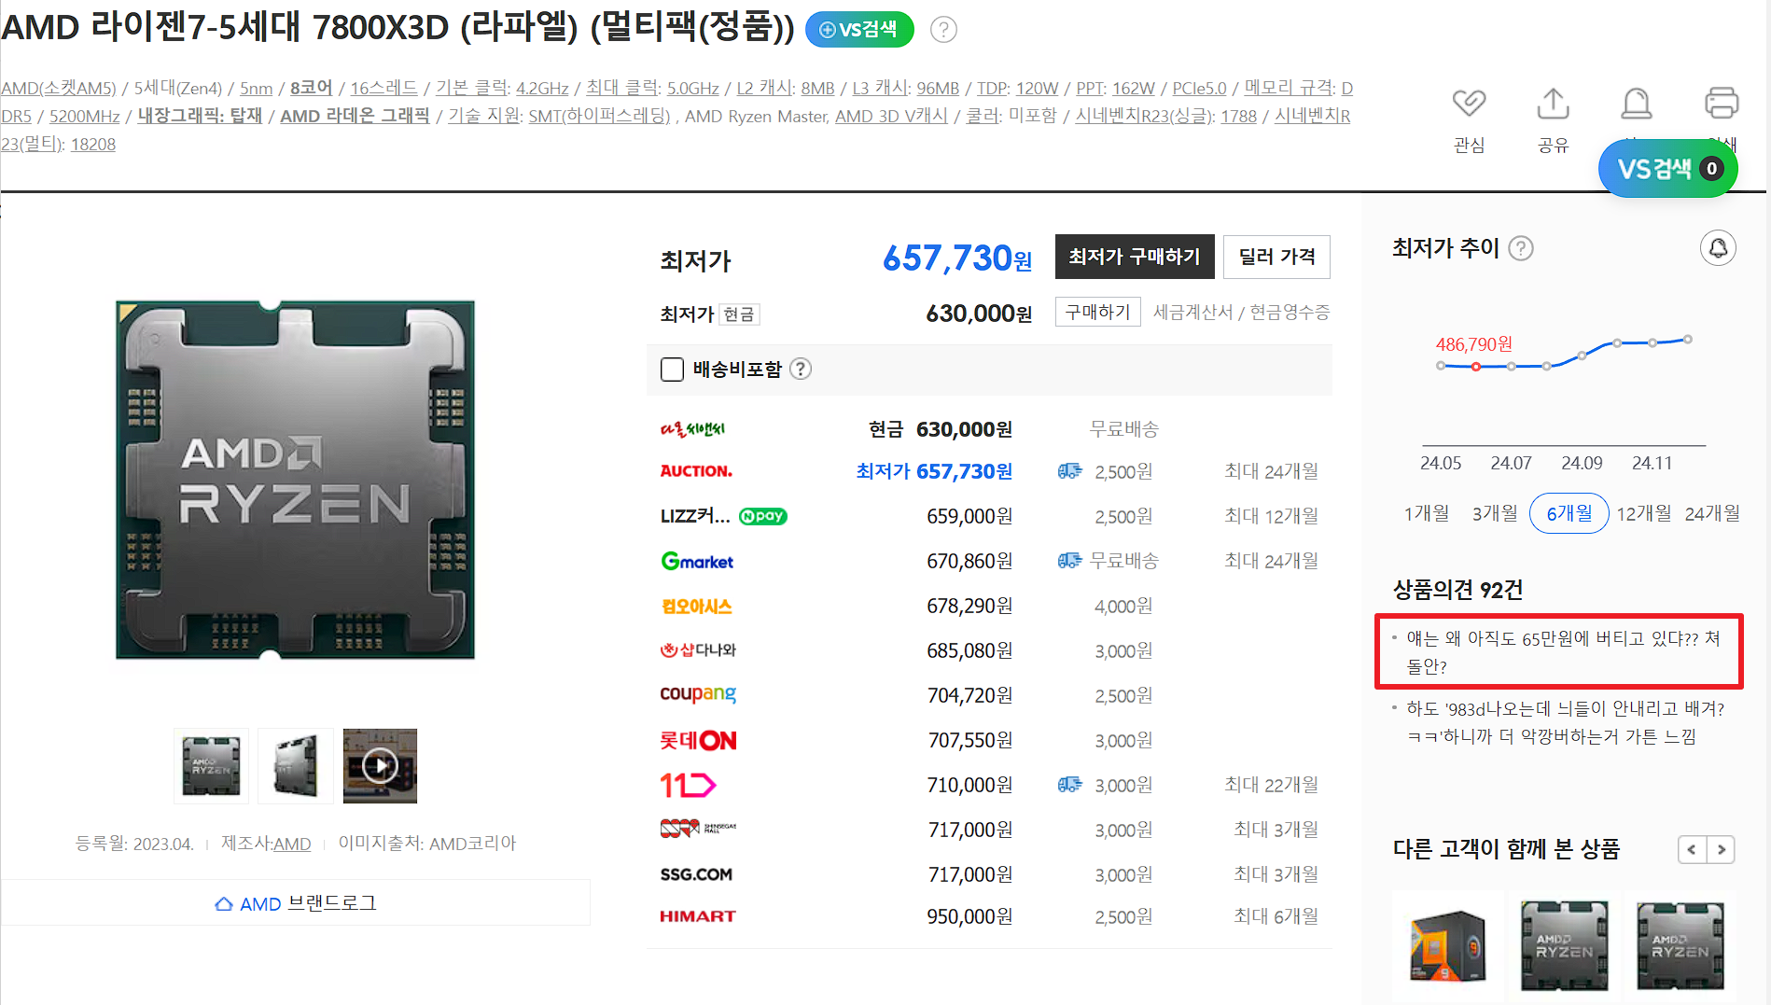This screenshot has height=1005, width=1771.
Task: Toggle 배송비포함 checkbox
Action: point(672,370)
